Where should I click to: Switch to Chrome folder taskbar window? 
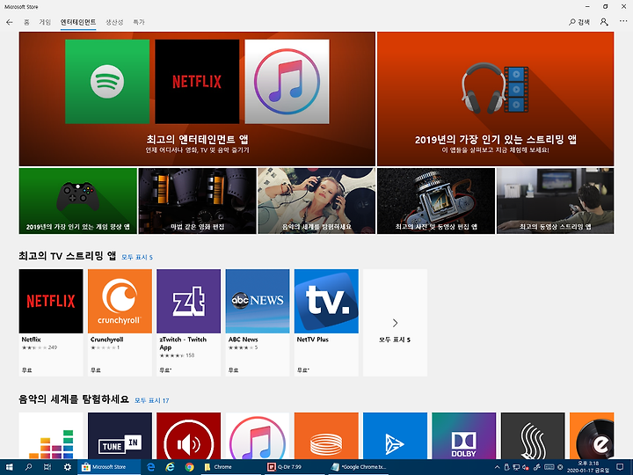[231, 467]
